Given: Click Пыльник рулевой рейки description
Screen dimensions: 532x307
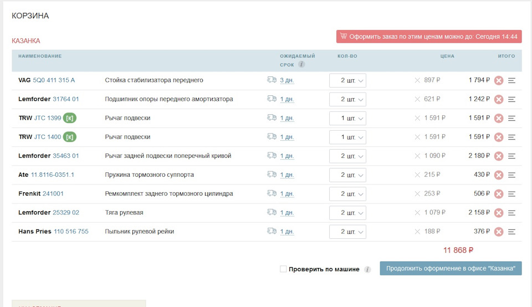Looking at the screenshot, I should pyautogui.click(x=140, y=231).
